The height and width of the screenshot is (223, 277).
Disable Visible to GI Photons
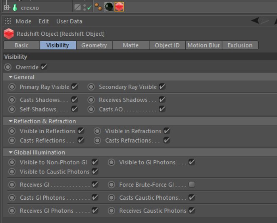pyautogui.click(x=192, y=162)
